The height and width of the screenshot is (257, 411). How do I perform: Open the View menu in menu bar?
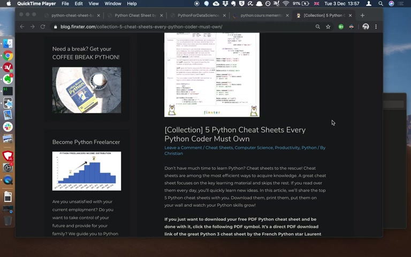point(93,4)
